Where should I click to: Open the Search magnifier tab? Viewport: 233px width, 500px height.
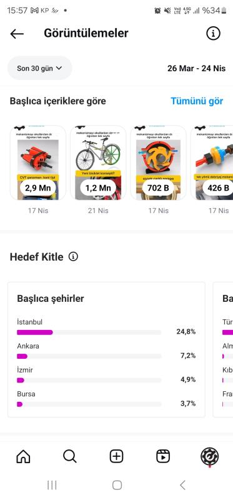70,456
